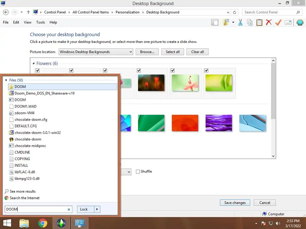Click the Lock button

(x=86, y=209)
